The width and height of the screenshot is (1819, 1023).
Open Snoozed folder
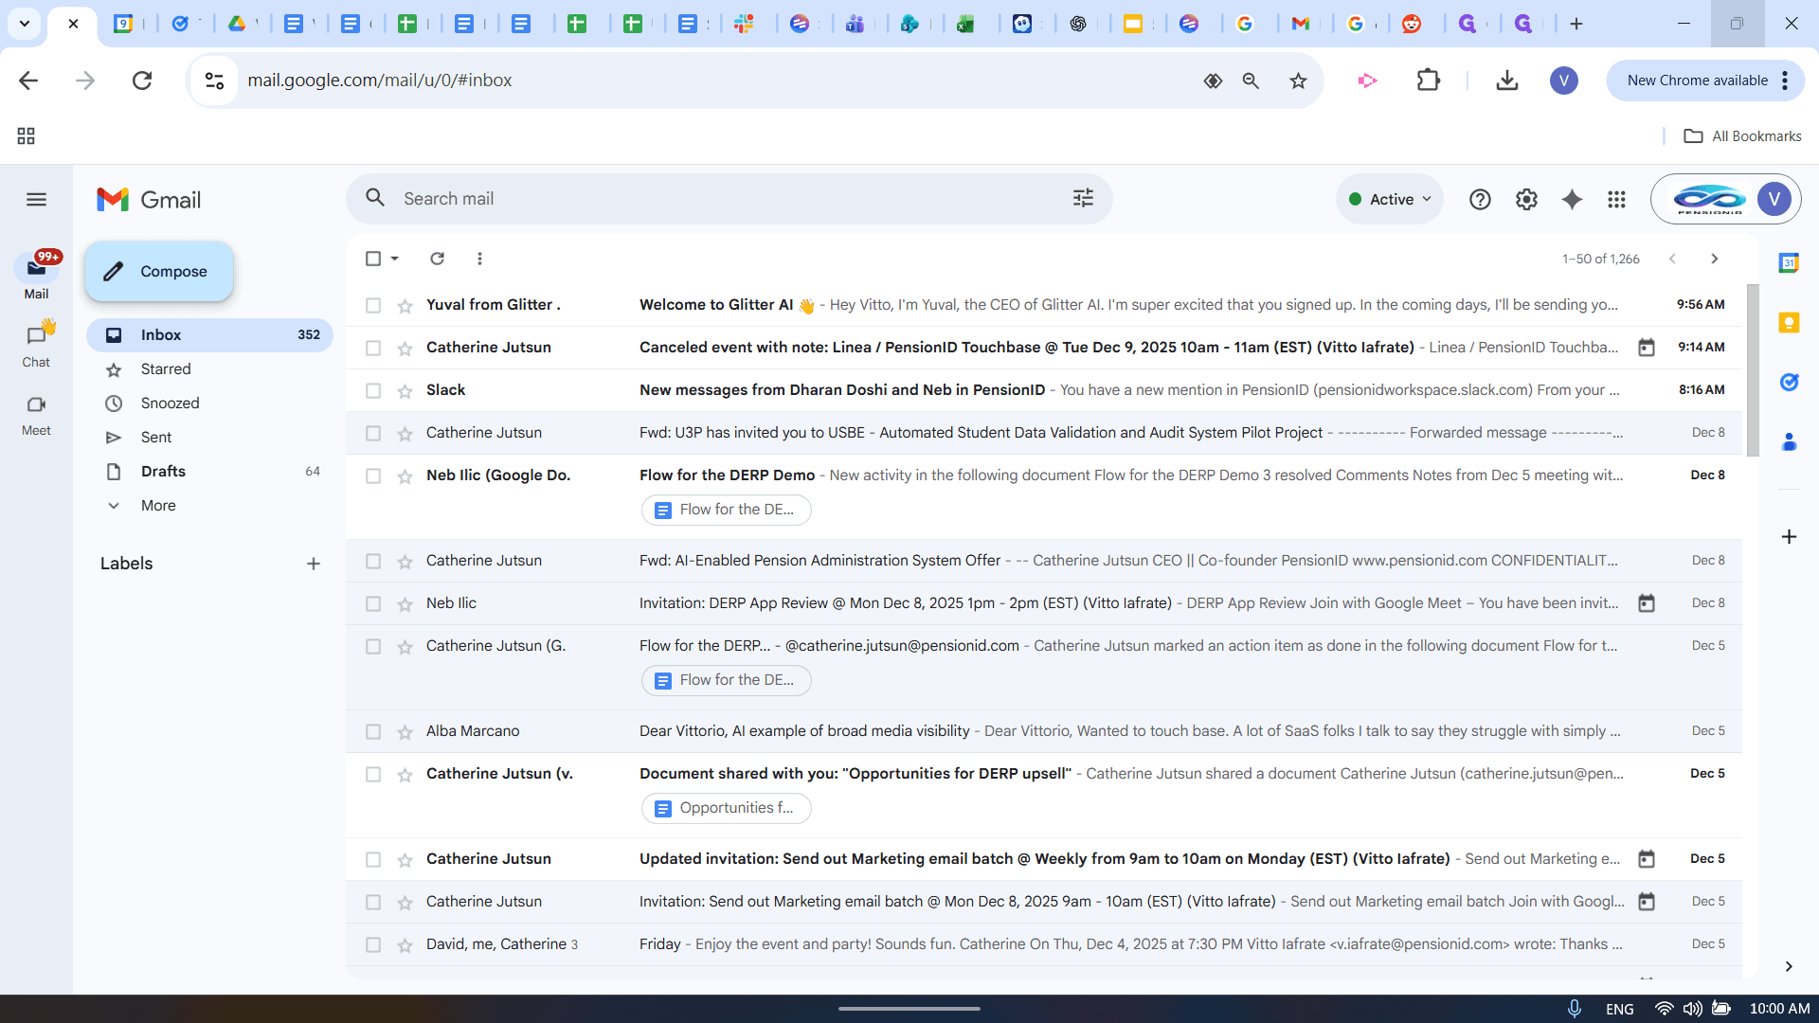click(210, 403)
